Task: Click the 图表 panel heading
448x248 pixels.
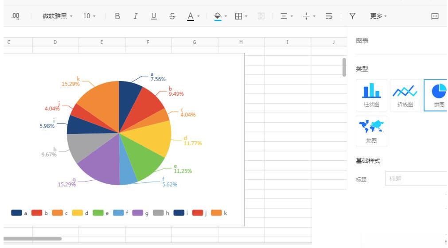Action: (x=362, y=41)
